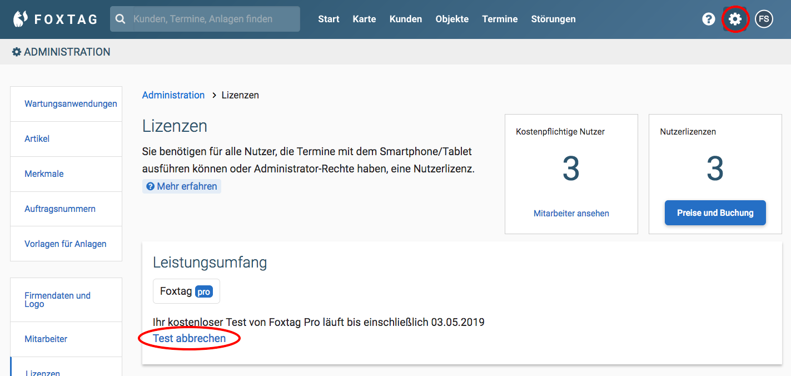Image resolution: width=791 pixels, height=376 pixels.
Task: Select Artikel in sidebar
Action: pos(66,139)
